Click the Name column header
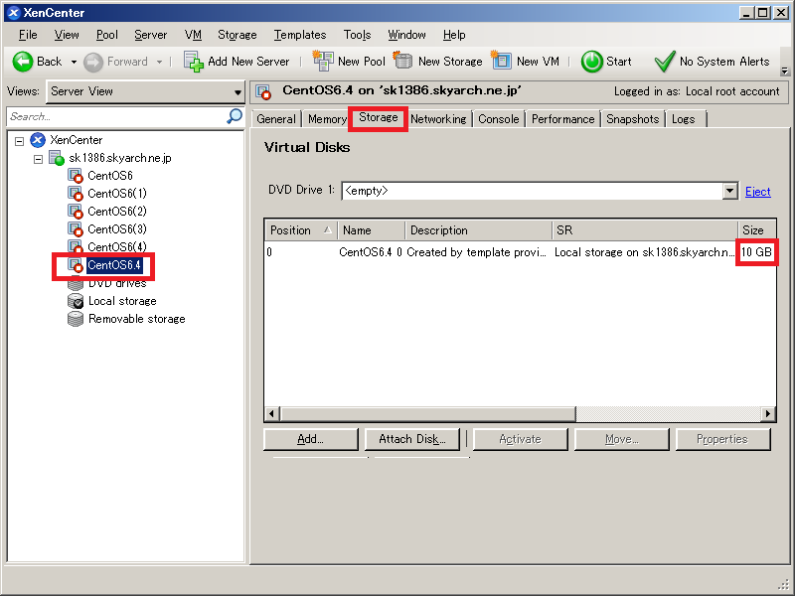795x596 pixels. click(371, 230)
